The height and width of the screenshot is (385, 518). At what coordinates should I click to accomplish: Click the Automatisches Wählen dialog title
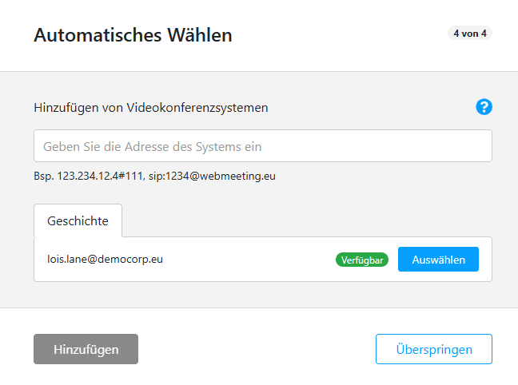tap(133, 35)
